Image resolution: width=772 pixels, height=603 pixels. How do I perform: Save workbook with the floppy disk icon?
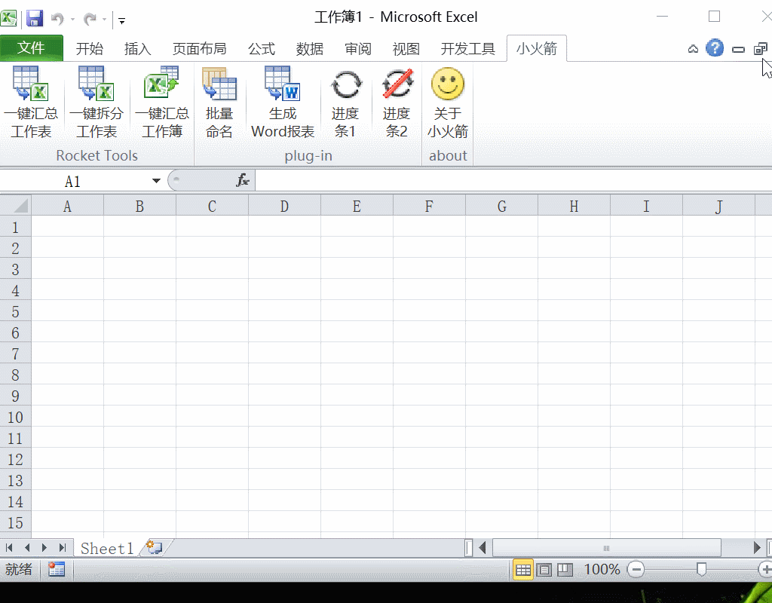(35, 19)
